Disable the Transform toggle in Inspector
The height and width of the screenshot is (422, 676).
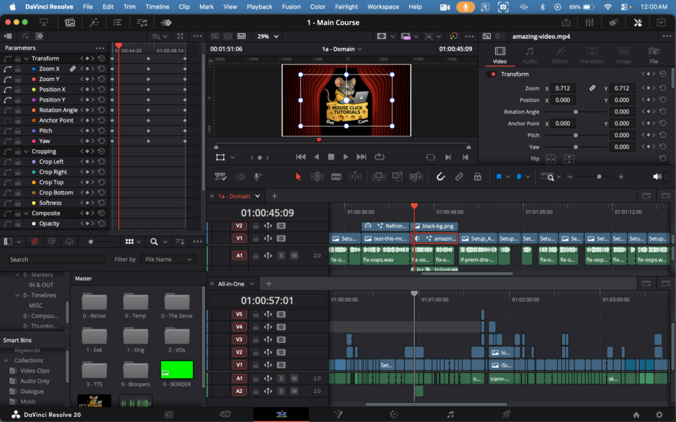(x=491, y=75)
